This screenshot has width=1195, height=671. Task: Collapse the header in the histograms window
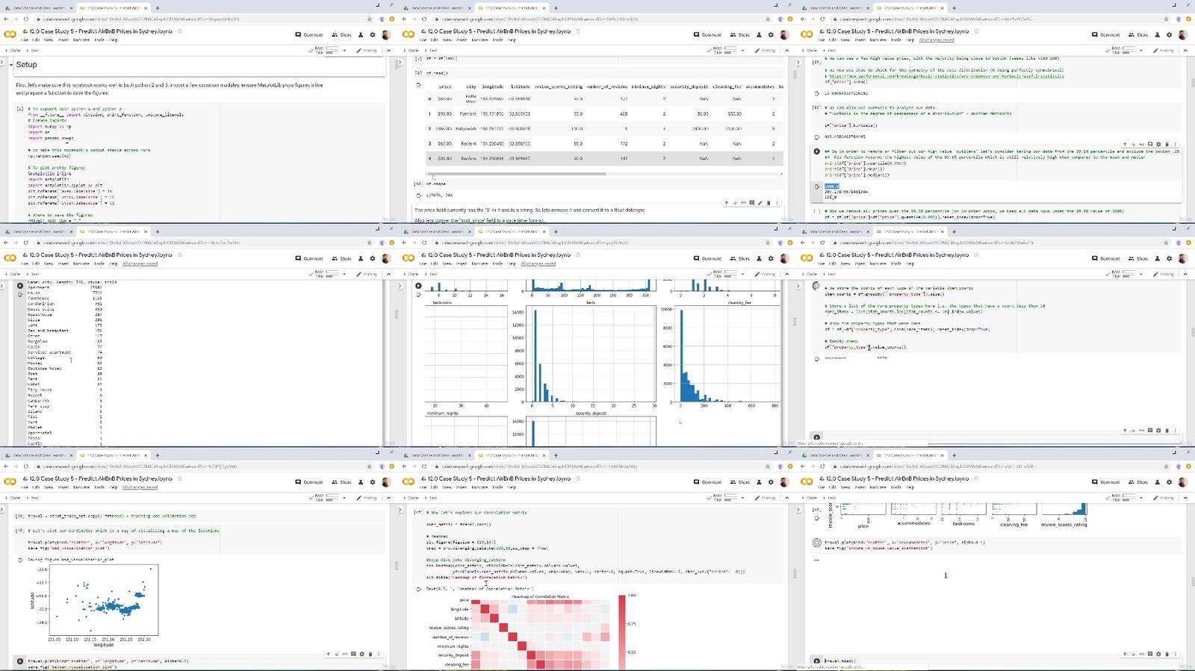coord(786,274)
